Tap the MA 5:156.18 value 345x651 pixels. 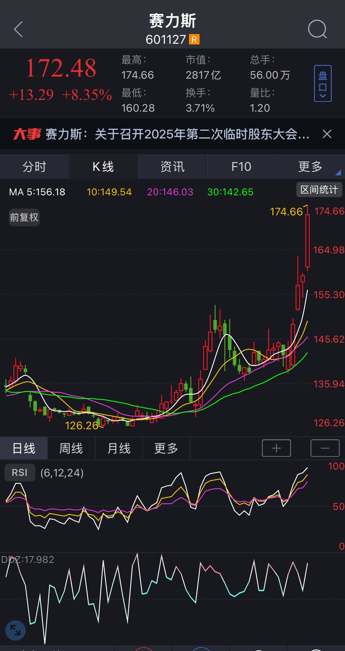coord(37,192)
